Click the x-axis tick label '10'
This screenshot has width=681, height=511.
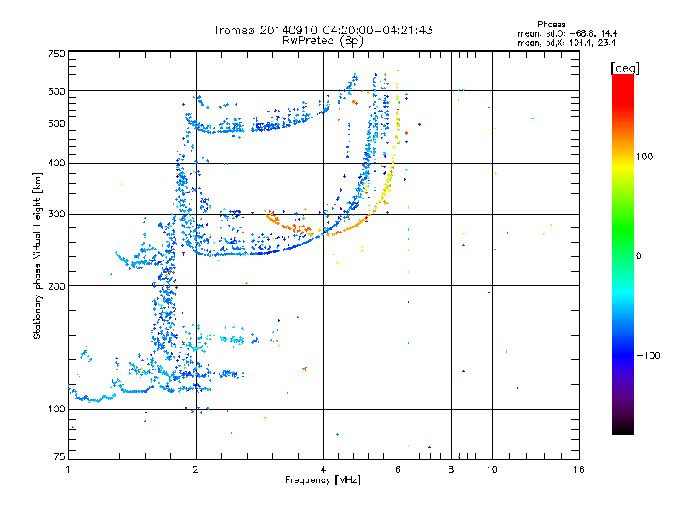coord(492,469)
